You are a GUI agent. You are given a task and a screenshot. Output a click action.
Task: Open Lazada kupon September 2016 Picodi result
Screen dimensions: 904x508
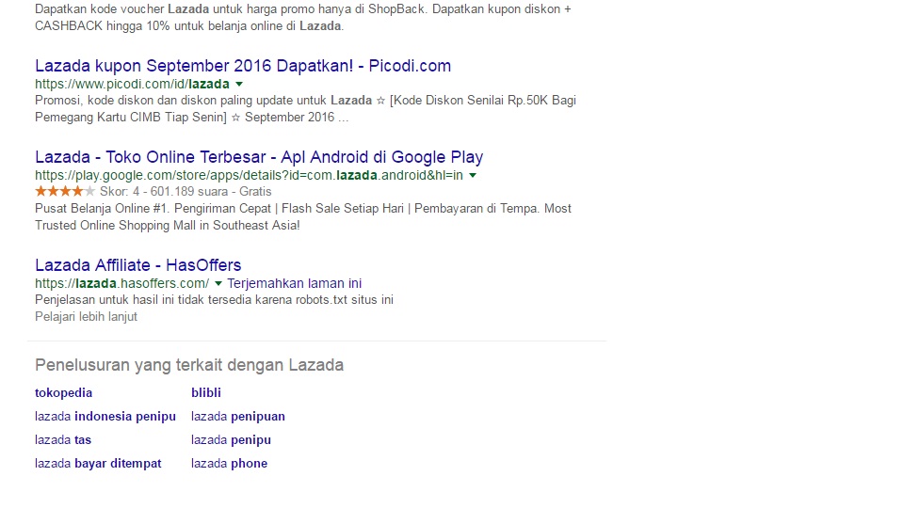click(x=243, y=66)
